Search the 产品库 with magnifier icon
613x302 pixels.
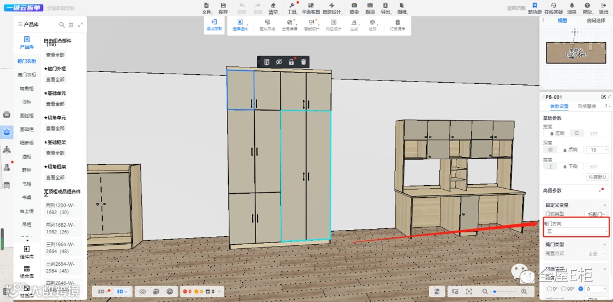click(x=62, y=24)
